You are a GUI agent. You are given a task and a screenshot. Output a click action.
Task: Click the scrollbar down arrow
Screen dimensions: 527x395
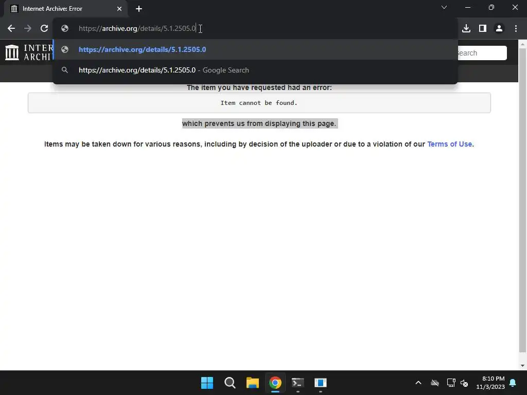click(x=523, y=366)
